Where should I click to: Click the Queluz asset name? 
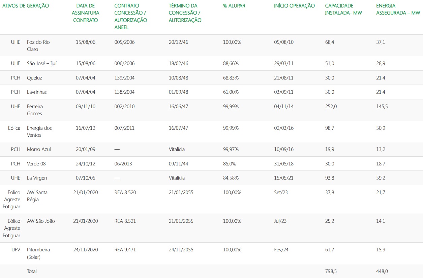coord(34,78)
